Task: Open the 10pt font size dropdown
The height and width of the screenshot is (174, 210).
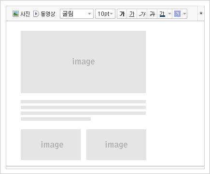Action: click(x=105, y=14)
